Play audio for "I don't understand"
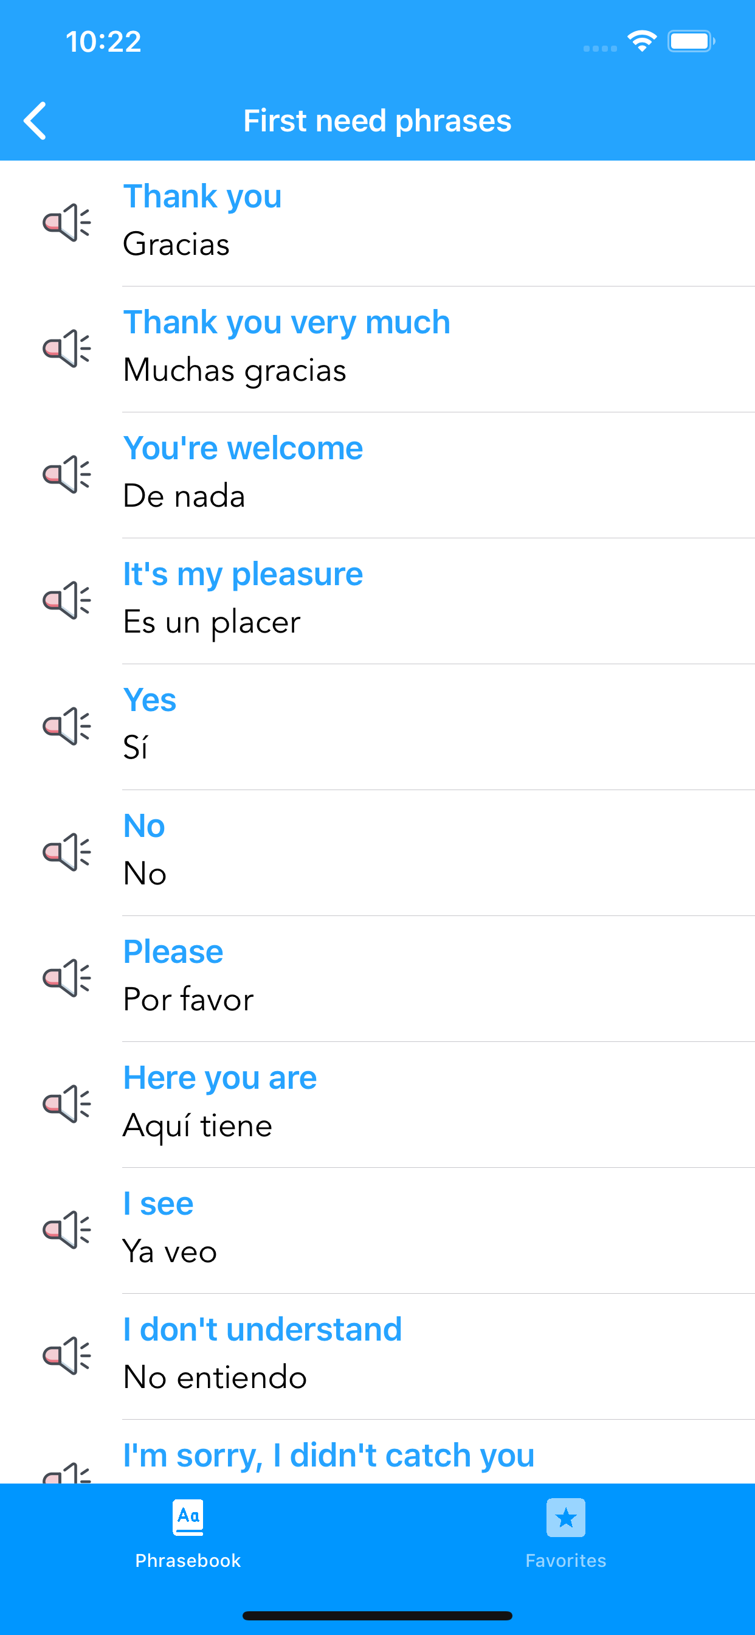Viewport: 755px width, 1635px height. 67,1355
